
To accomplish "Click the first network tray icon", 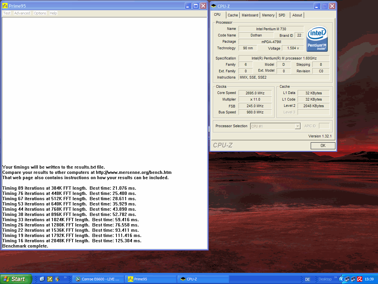I will coord(347,279).
